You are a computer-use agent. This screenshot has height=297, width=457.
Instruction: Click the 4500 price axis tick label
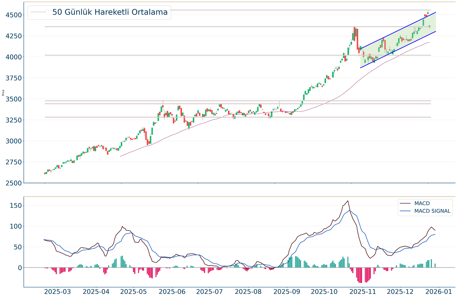[12, 15]
